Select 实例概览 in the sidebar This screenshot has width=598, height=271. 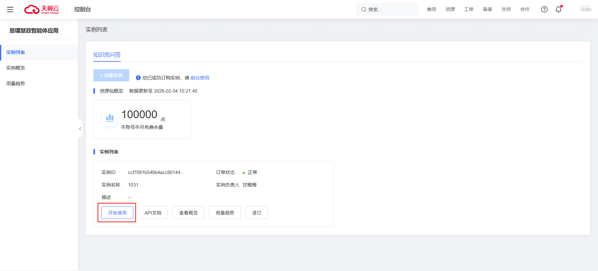16,68
